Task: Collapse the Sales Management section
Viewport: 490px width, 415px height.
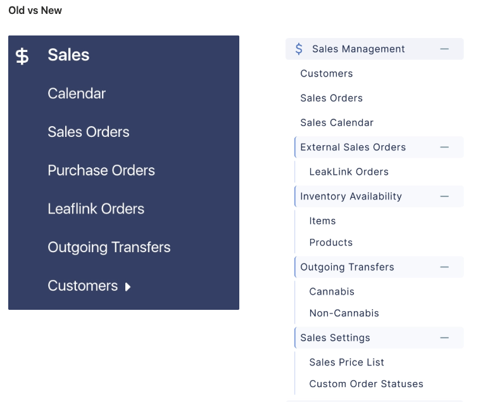Action: [444, 49]
